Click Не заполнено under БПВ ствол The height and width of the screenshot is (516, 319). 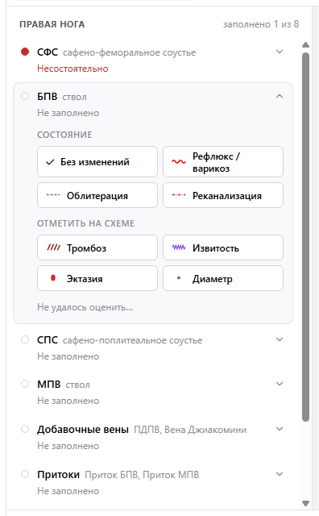click(68, 113)
